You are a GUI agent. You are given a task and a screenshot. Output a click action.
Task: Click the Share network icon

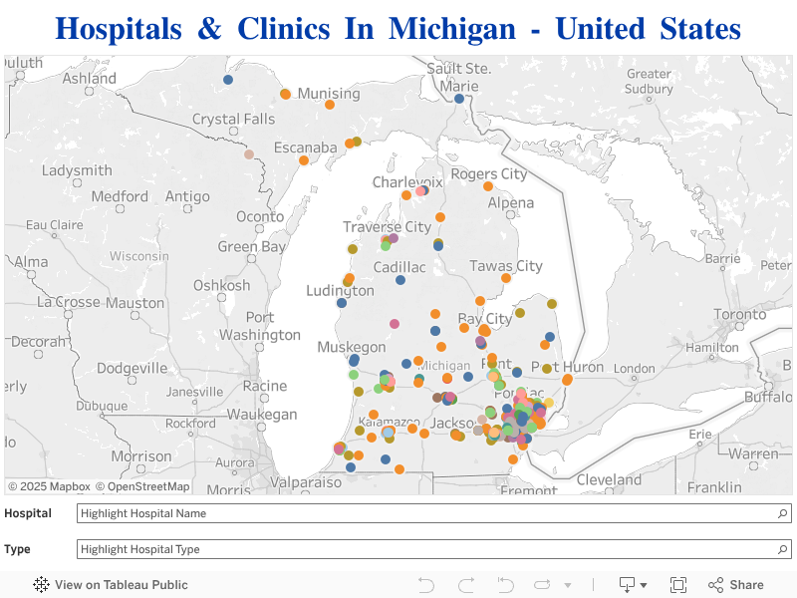(715, 585)
